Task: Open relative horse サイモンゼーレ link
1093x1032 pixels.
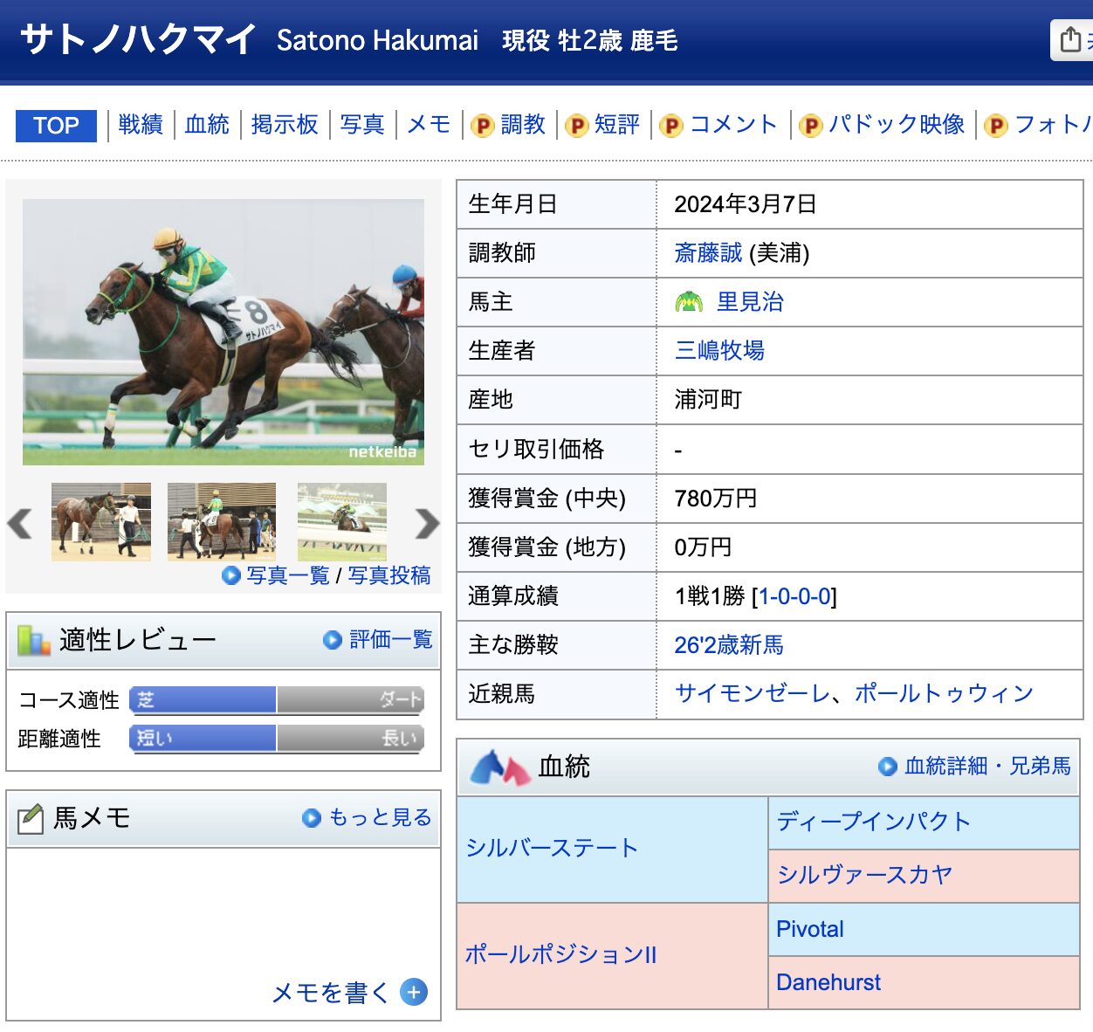Action: [x=753, y=694]
